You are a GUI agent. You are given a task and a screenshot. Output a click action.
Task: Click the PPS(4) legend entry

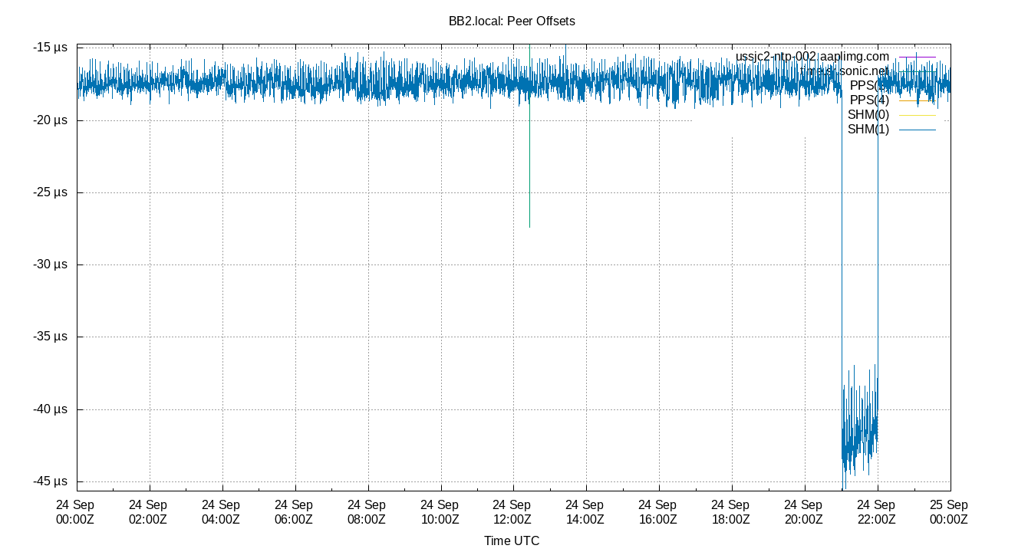coord(870,100)
